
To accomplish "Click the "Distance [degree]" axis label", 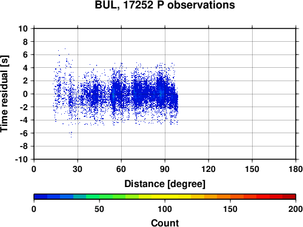I will (165, 184).
